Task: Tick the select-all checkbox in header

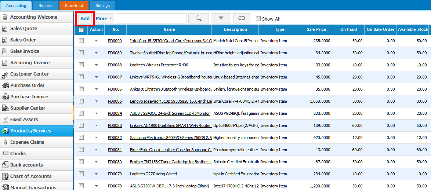Action: pos(81,30)
